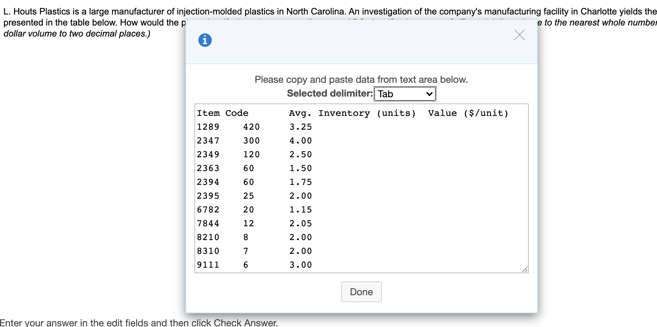Click inventory value 6 for item 9111
Viewport: 657px width, 327px height.
pyautogui.click(x=246, y=265)
